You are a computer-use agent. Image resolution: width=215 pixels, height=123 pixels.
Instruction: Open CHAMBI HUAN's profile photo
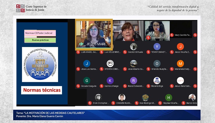point(122,97)
